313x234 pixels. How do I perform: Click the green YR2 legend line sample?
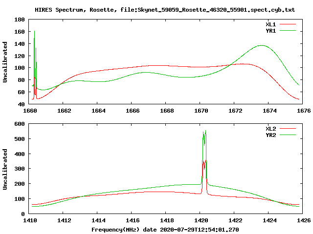[288, 135]
